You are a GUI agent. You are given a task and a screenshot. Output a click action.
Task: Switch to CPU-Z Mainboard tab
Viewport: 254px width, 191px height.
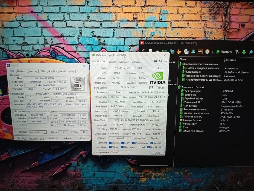point(22,71)
